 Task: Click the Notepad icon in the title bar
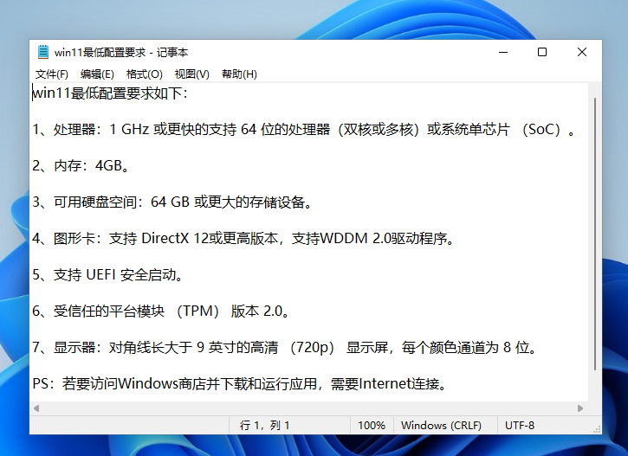click(x=42, y=52)
